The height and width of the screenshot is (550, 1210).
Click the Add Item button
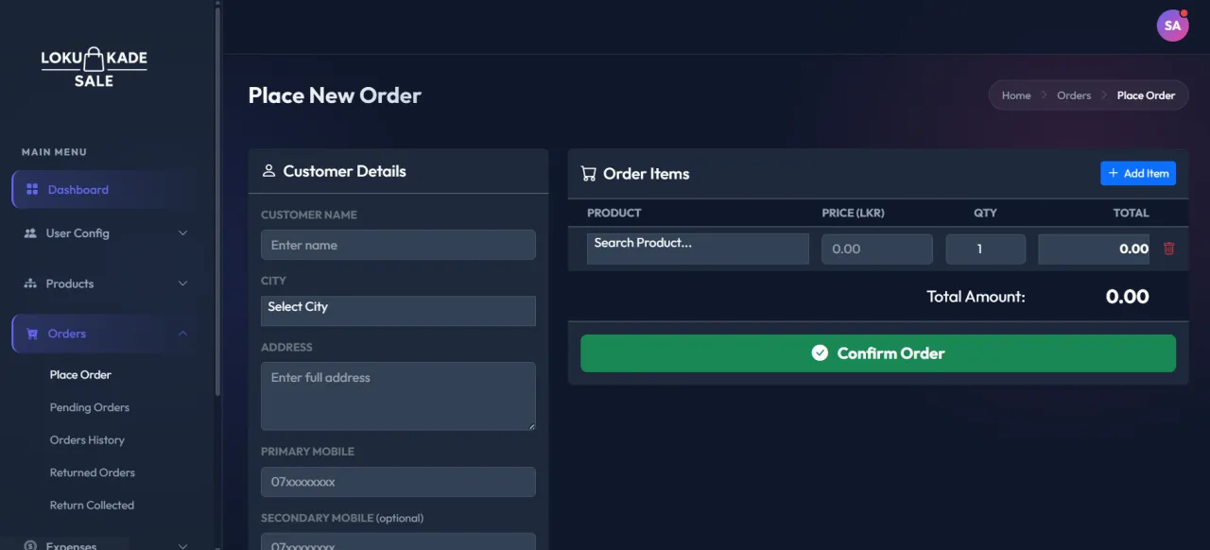(1138, 173)
